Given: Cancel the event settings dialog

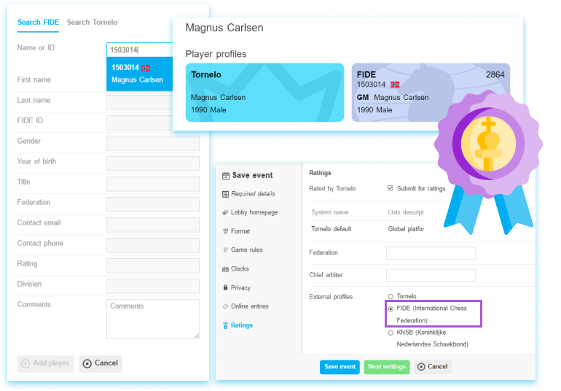Looking at the screenshot, I should pos(433,367).
